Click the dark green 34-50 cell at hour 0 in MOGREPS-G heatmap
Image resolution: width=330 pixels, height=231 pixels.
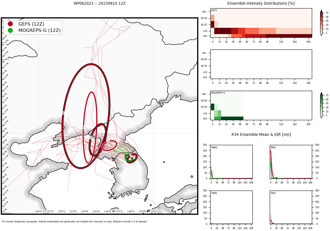[213, 107]
